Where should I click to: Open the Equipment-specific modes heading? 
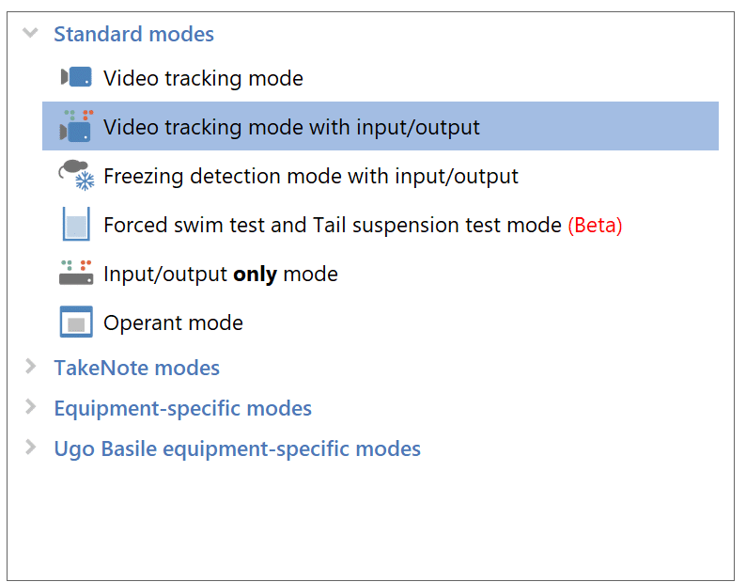(182, 408)
